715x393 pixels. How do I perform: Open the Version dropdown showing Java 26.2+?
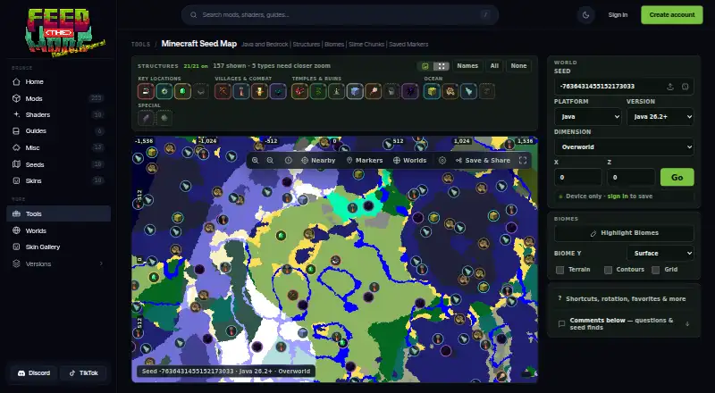pos(660,117)
